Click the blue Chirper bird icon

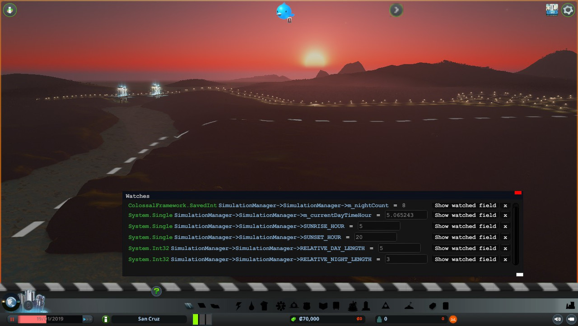pos(285,11)
